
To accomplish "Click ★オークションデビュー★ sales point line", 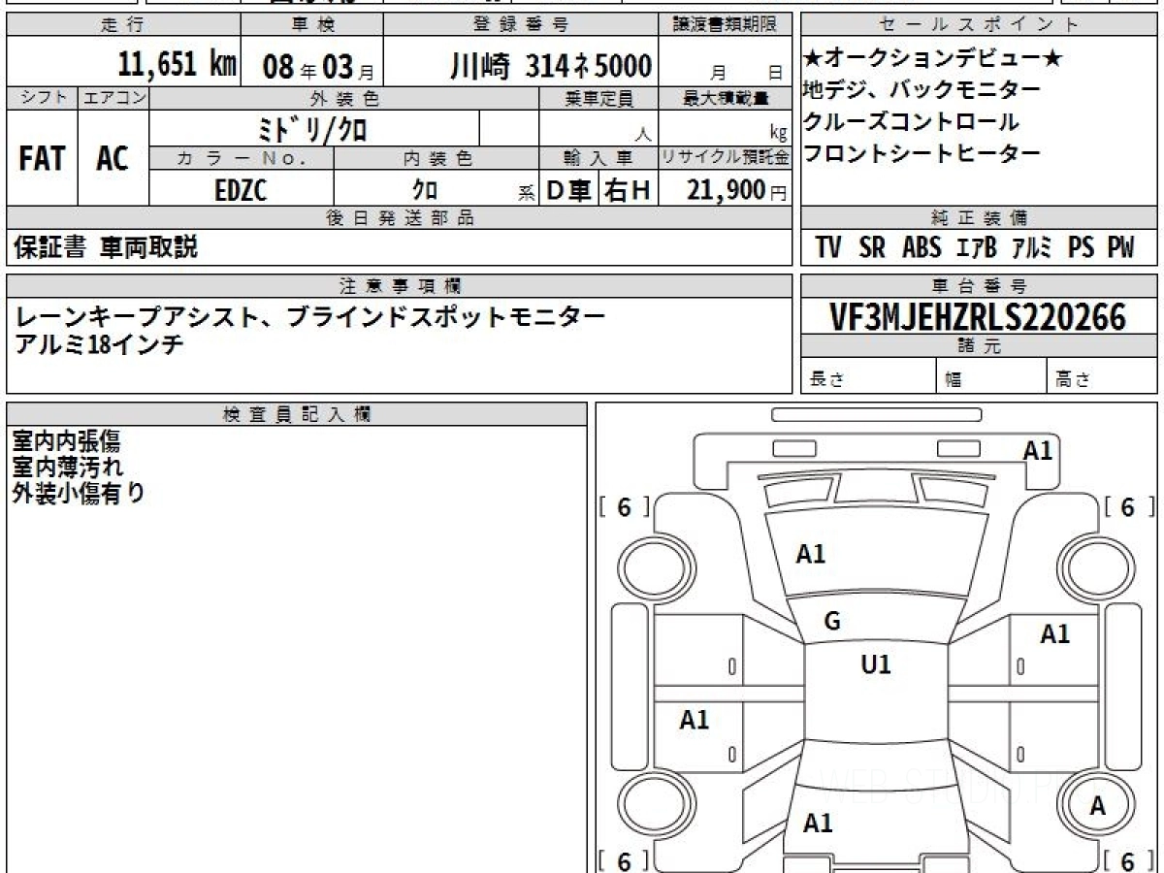I will tap(933, 59).
